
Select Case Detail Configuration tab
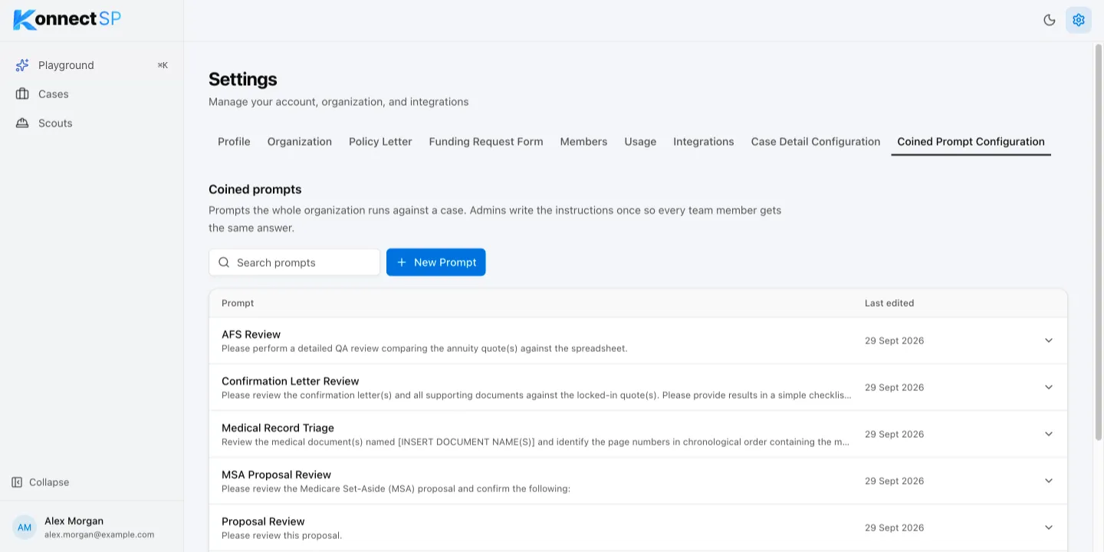tap(816, 142)
